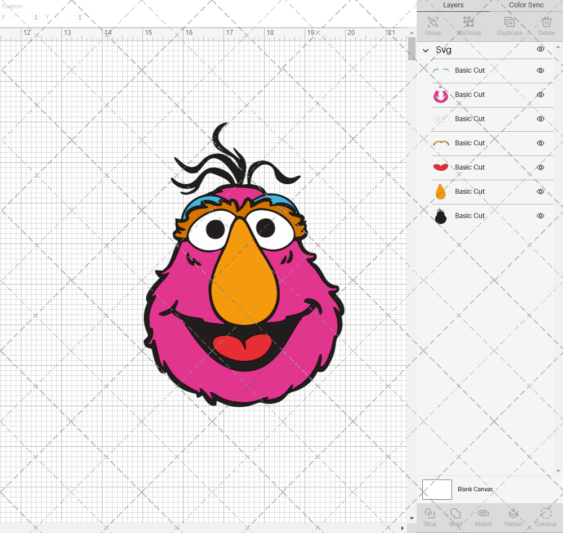Click the Y position stepper arrows
This screenshot has width=563, height=533.
[x=80, y=17]
